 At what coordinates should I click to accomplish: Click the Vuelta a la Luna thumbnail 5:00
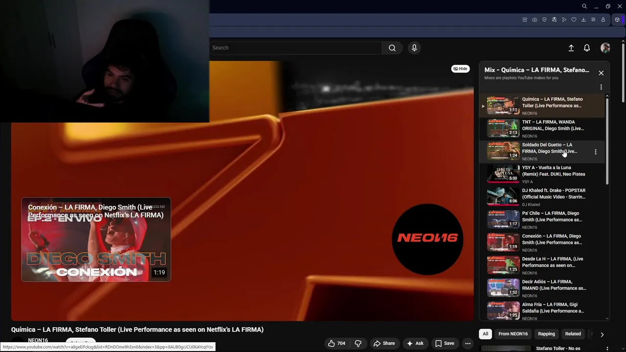point(503,174)
